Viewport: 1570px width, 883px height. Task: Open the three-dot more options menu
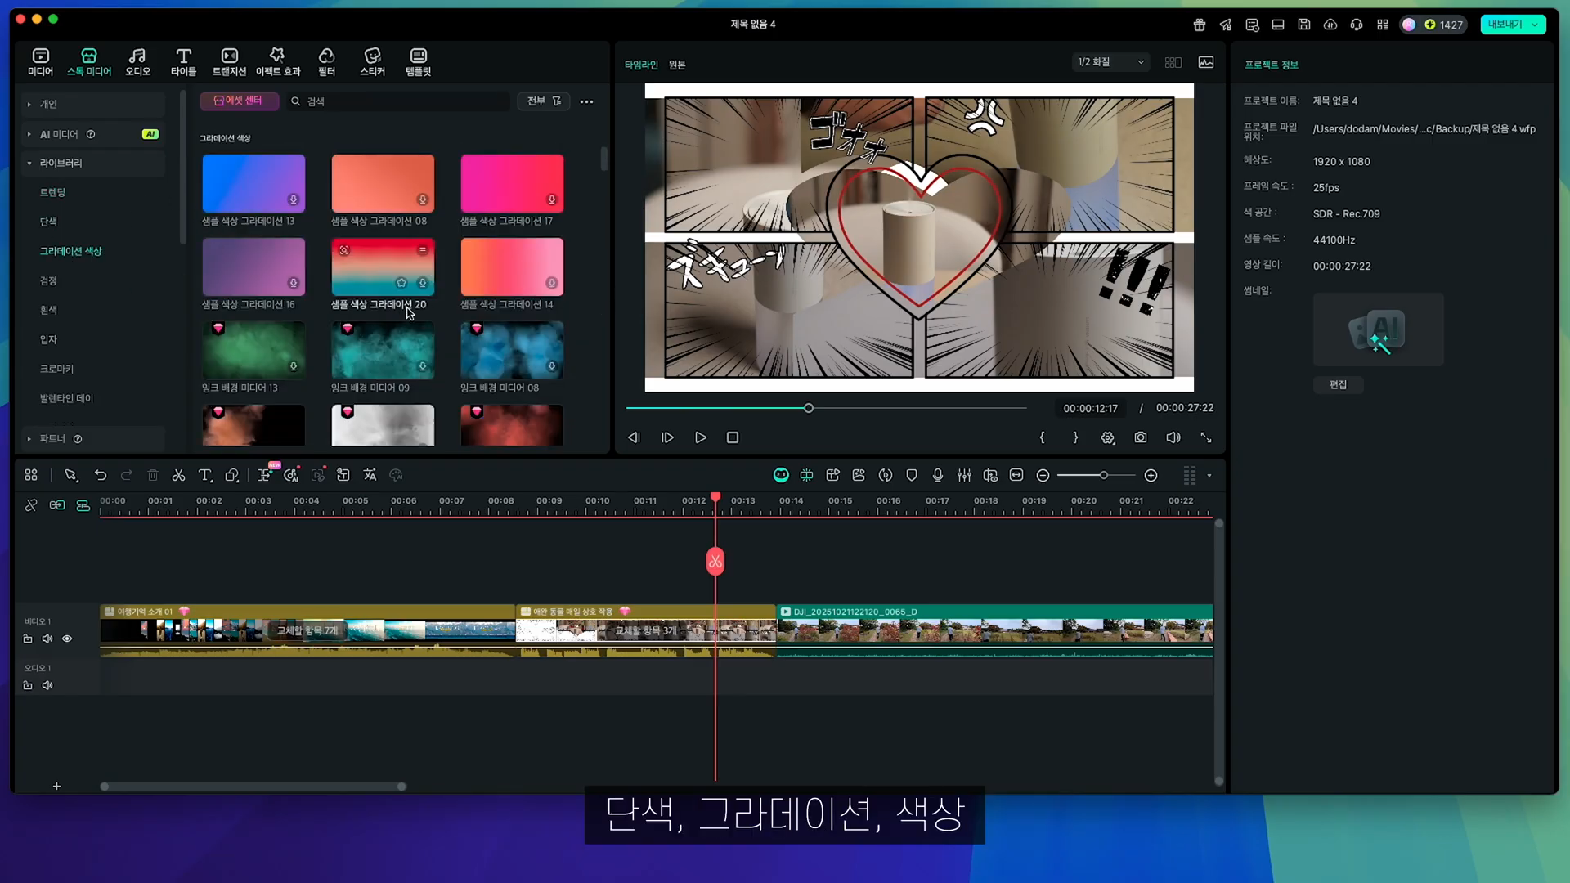(586, 101)
